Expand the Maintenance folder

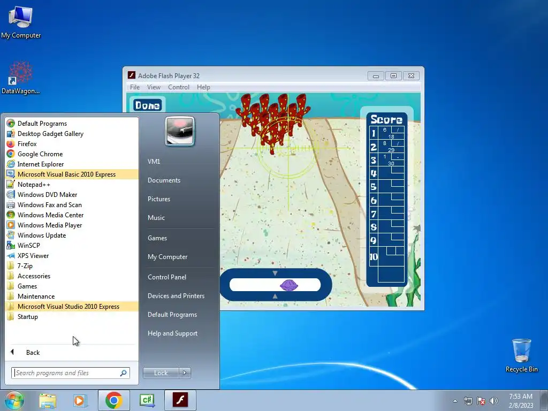72,296
